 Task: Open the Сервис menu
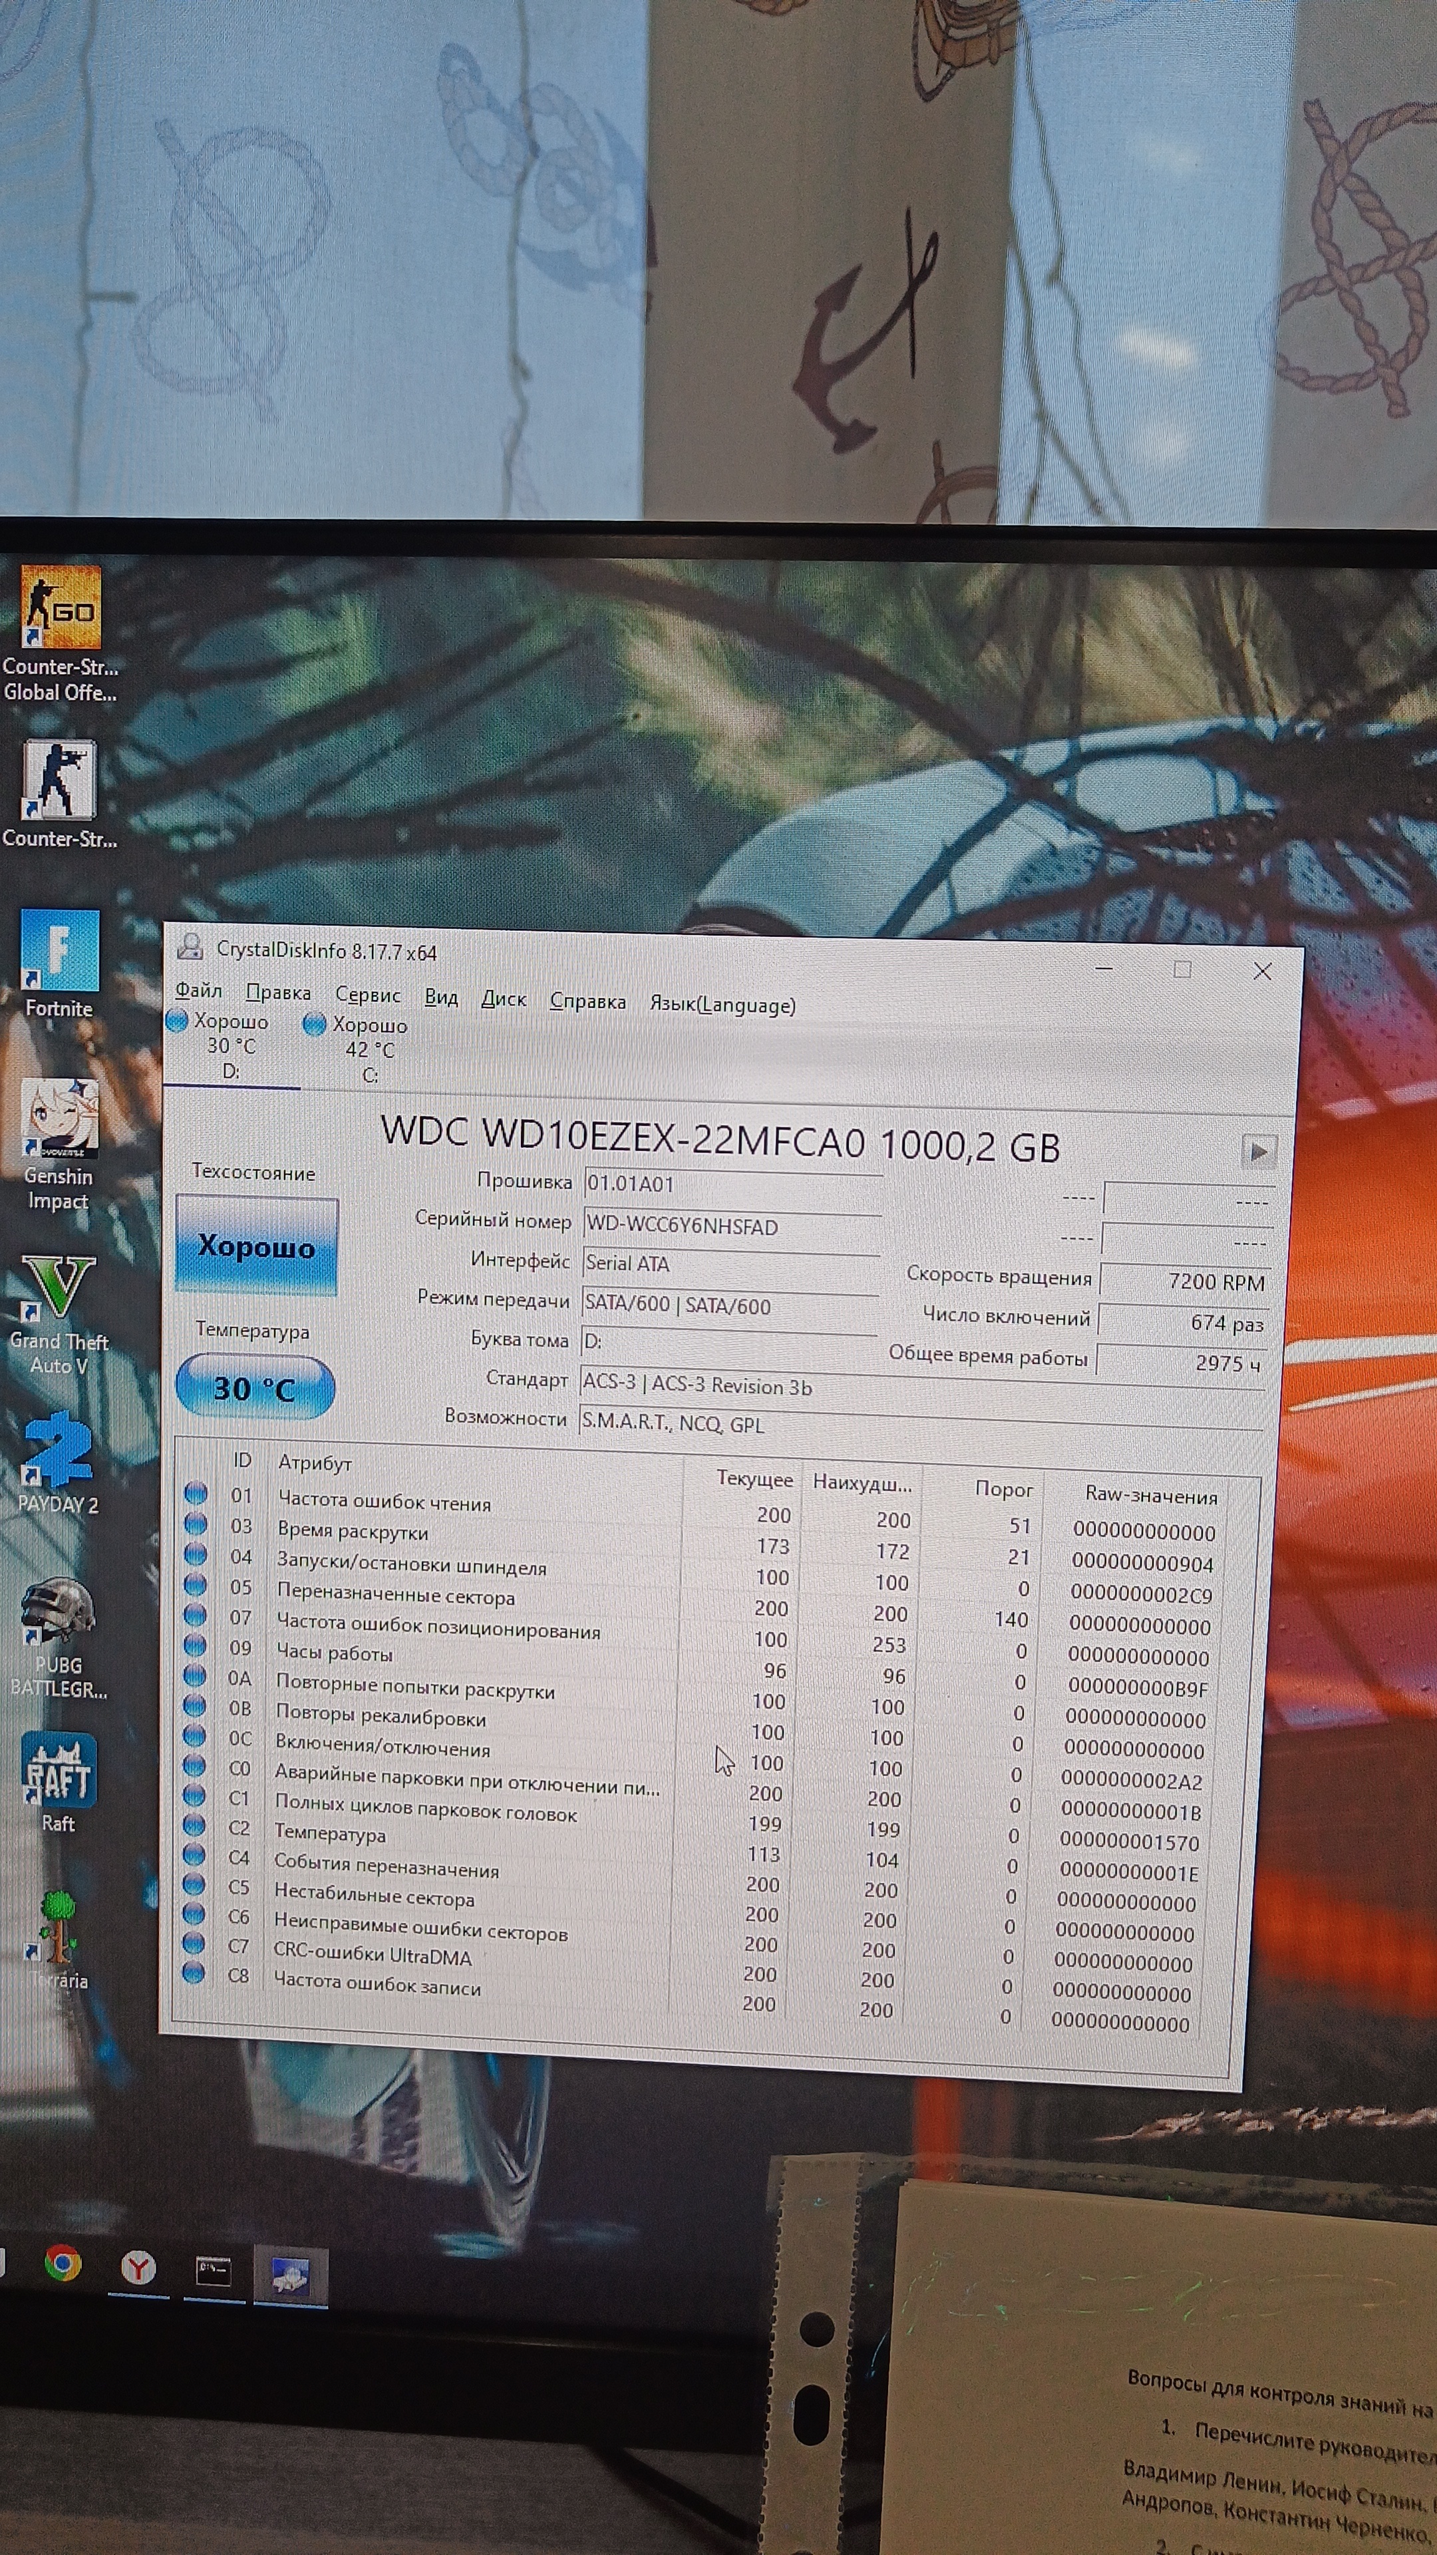point(368,995)
